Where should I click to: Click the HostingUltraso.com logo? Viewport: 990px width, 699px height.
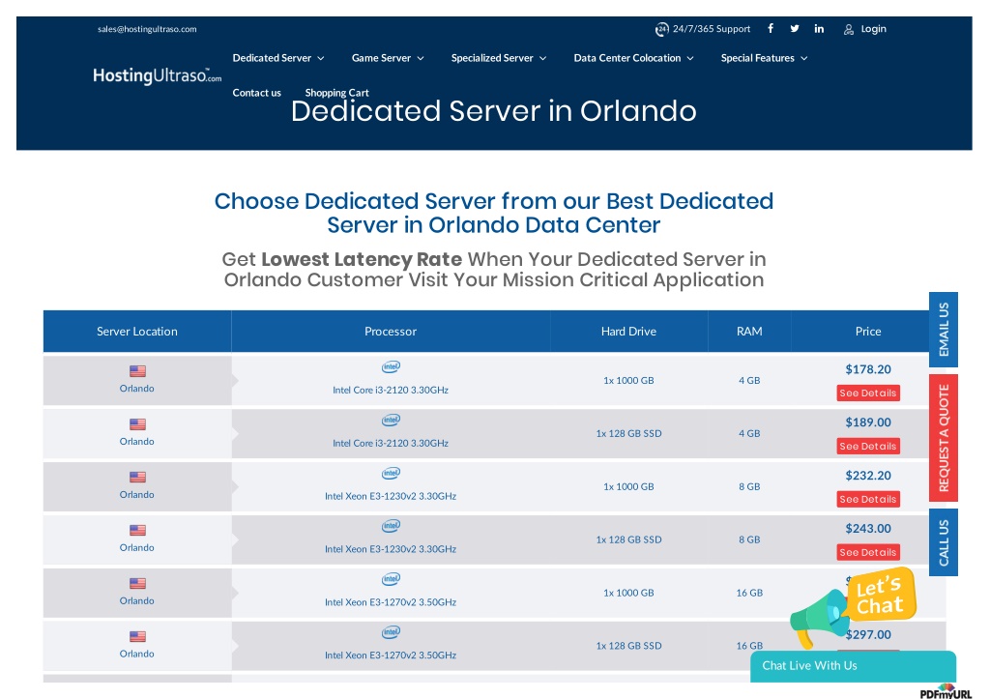pyautogui.click(x=158, y=75)
